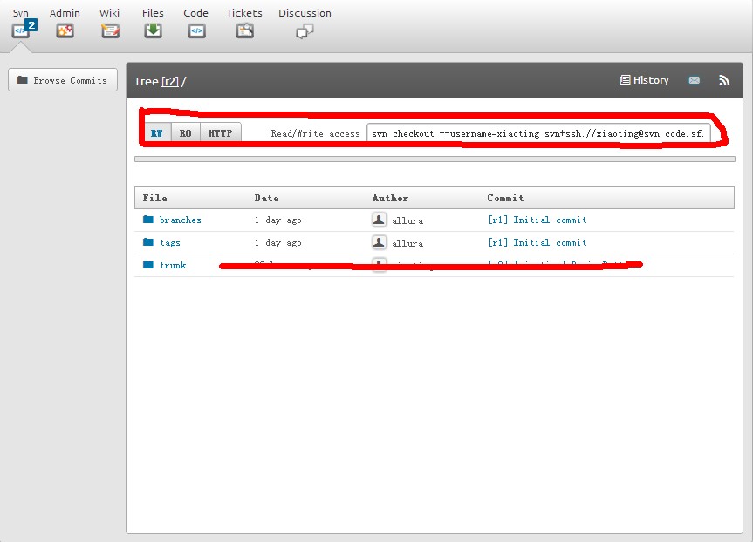
Task: Click the Admin menu label
Action: click(65, 13)
